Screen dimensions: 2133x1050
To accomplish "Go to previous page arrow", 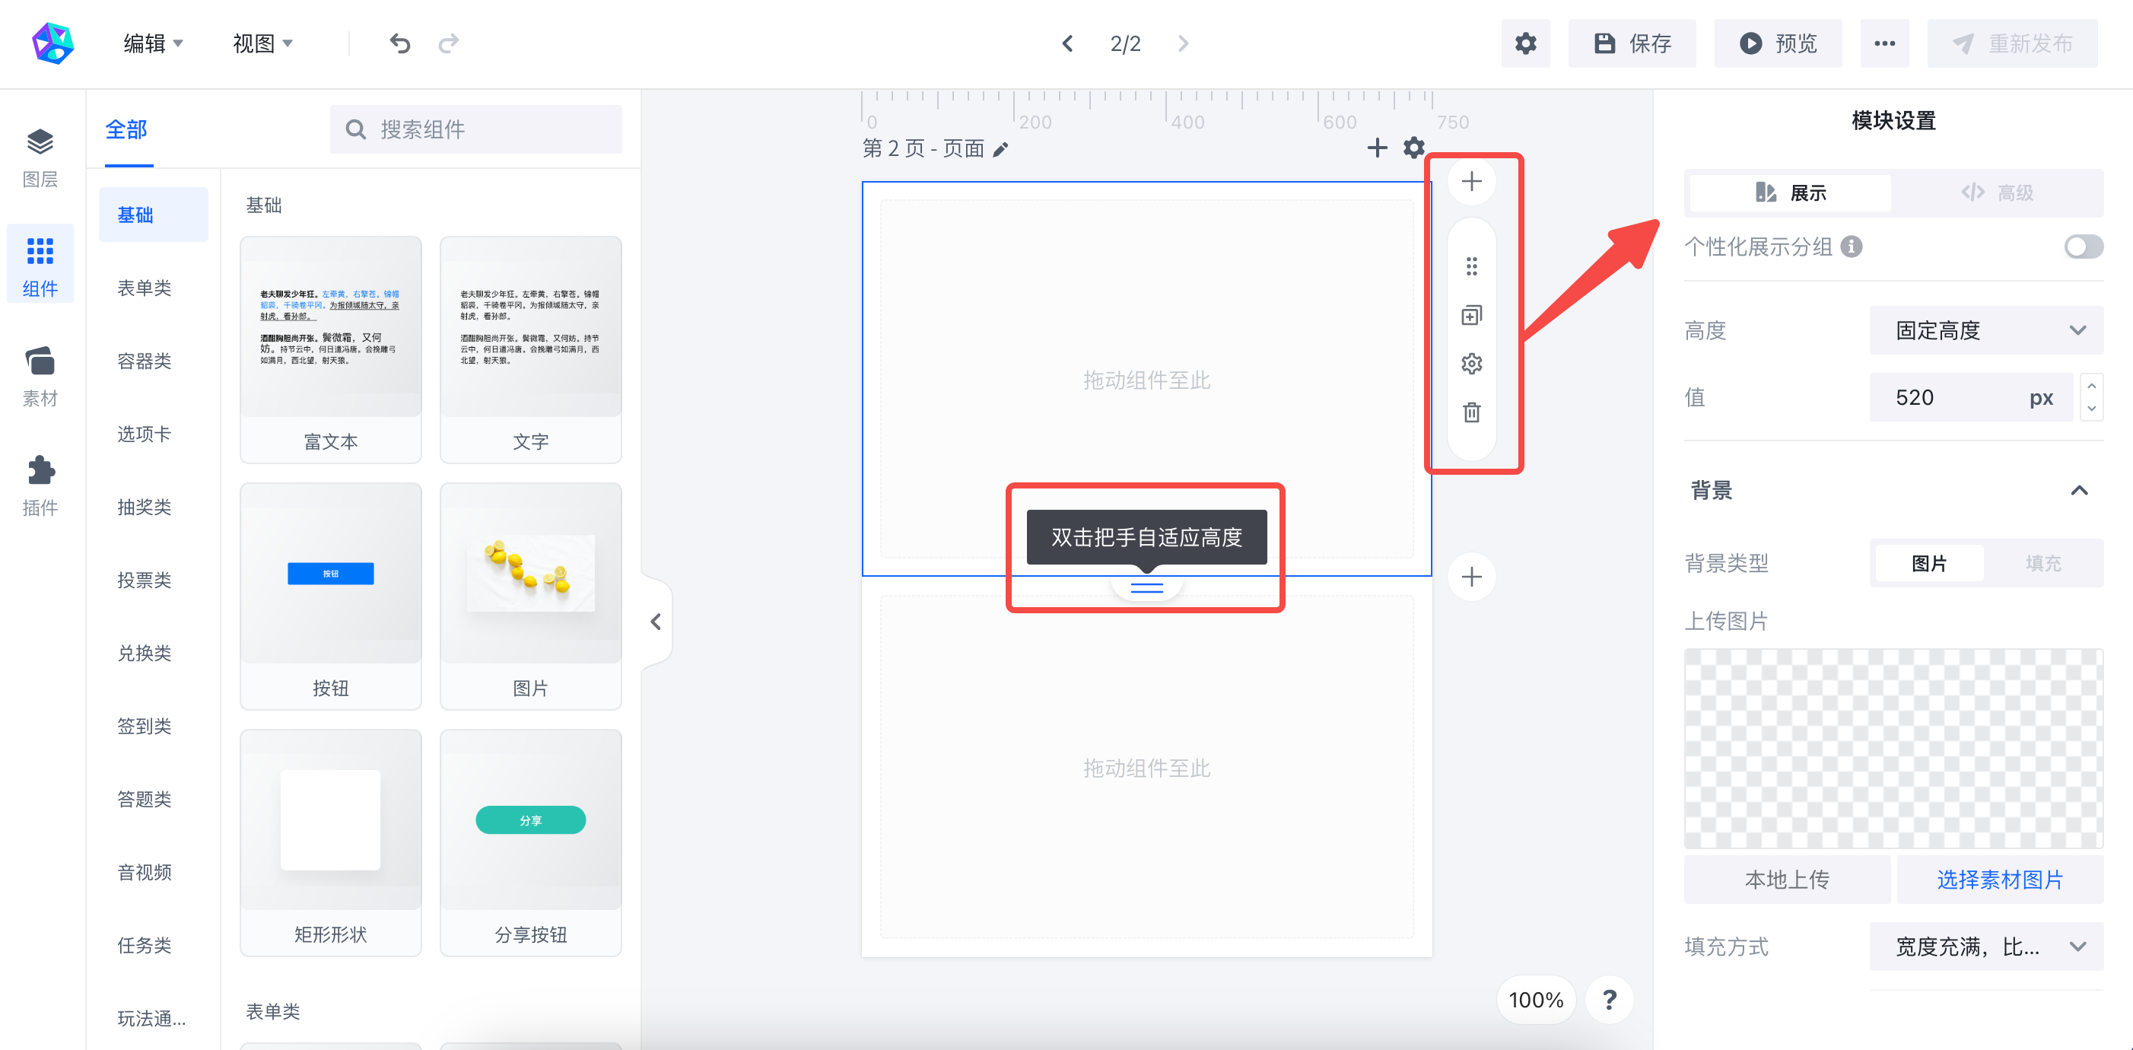I will (x=1067, y=43).
